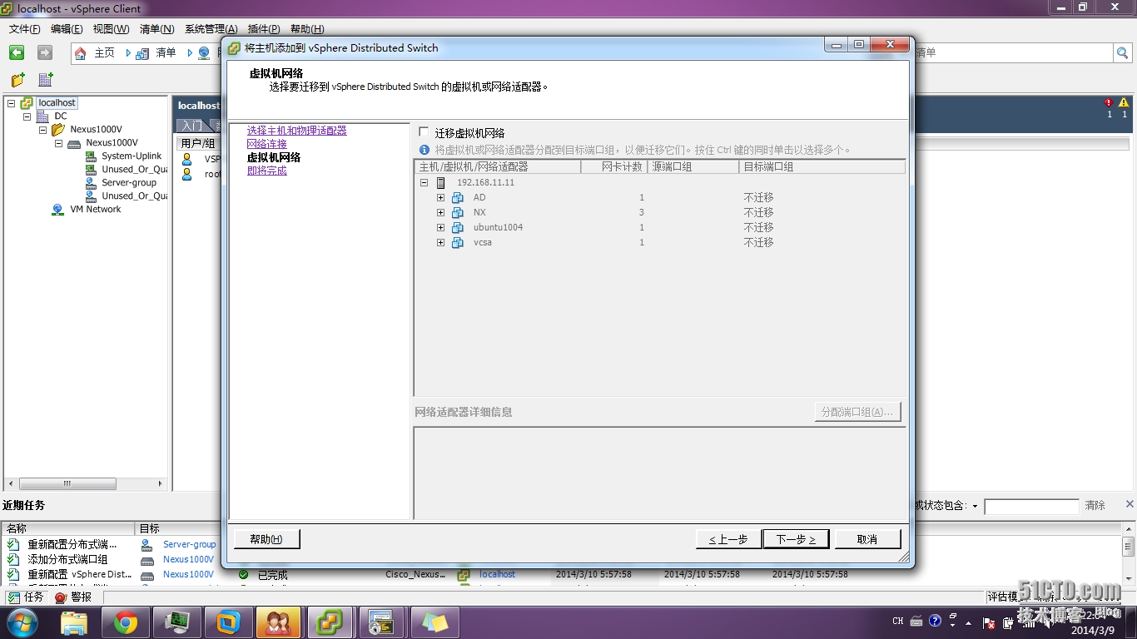Viewport: 1137px width, 639px height.
Task: Click the 上一步 back button
Action: click(728, 539)
